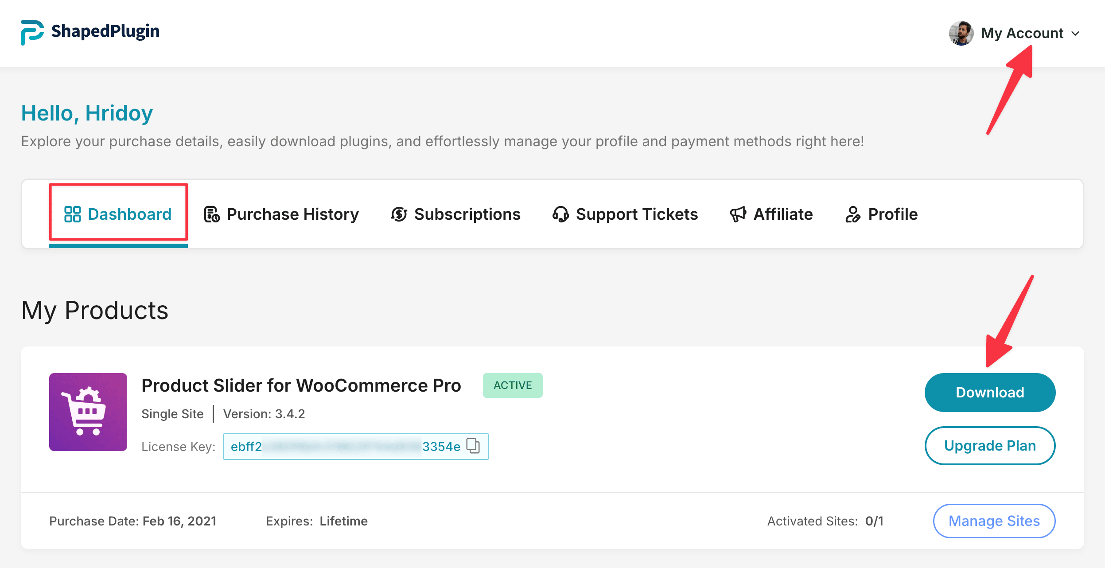Click the Upgrade Plan button
Viewport: 1105px width, 568px height.
point(989,445)
